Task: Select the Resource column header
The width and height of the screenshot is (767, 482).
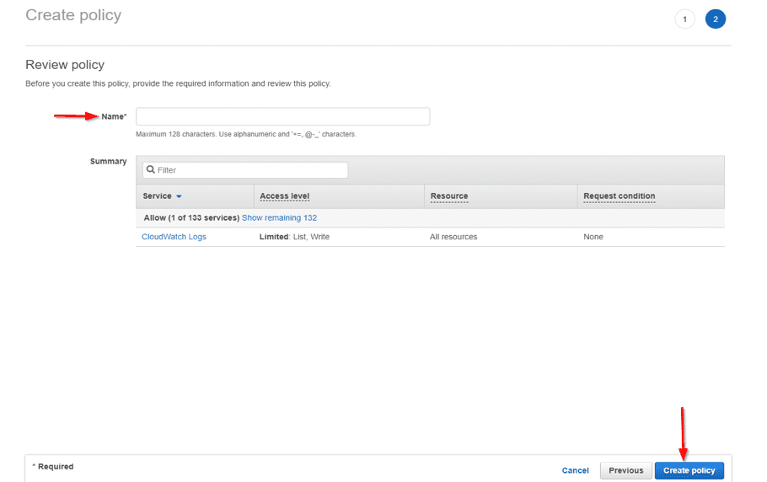Action: pyautogui.click(x=448, y=196)
